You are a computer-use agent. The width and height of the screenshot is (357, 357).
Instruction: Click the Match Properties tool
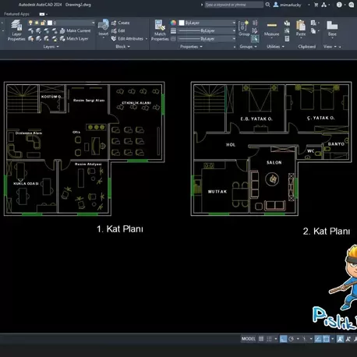(160, 30)
